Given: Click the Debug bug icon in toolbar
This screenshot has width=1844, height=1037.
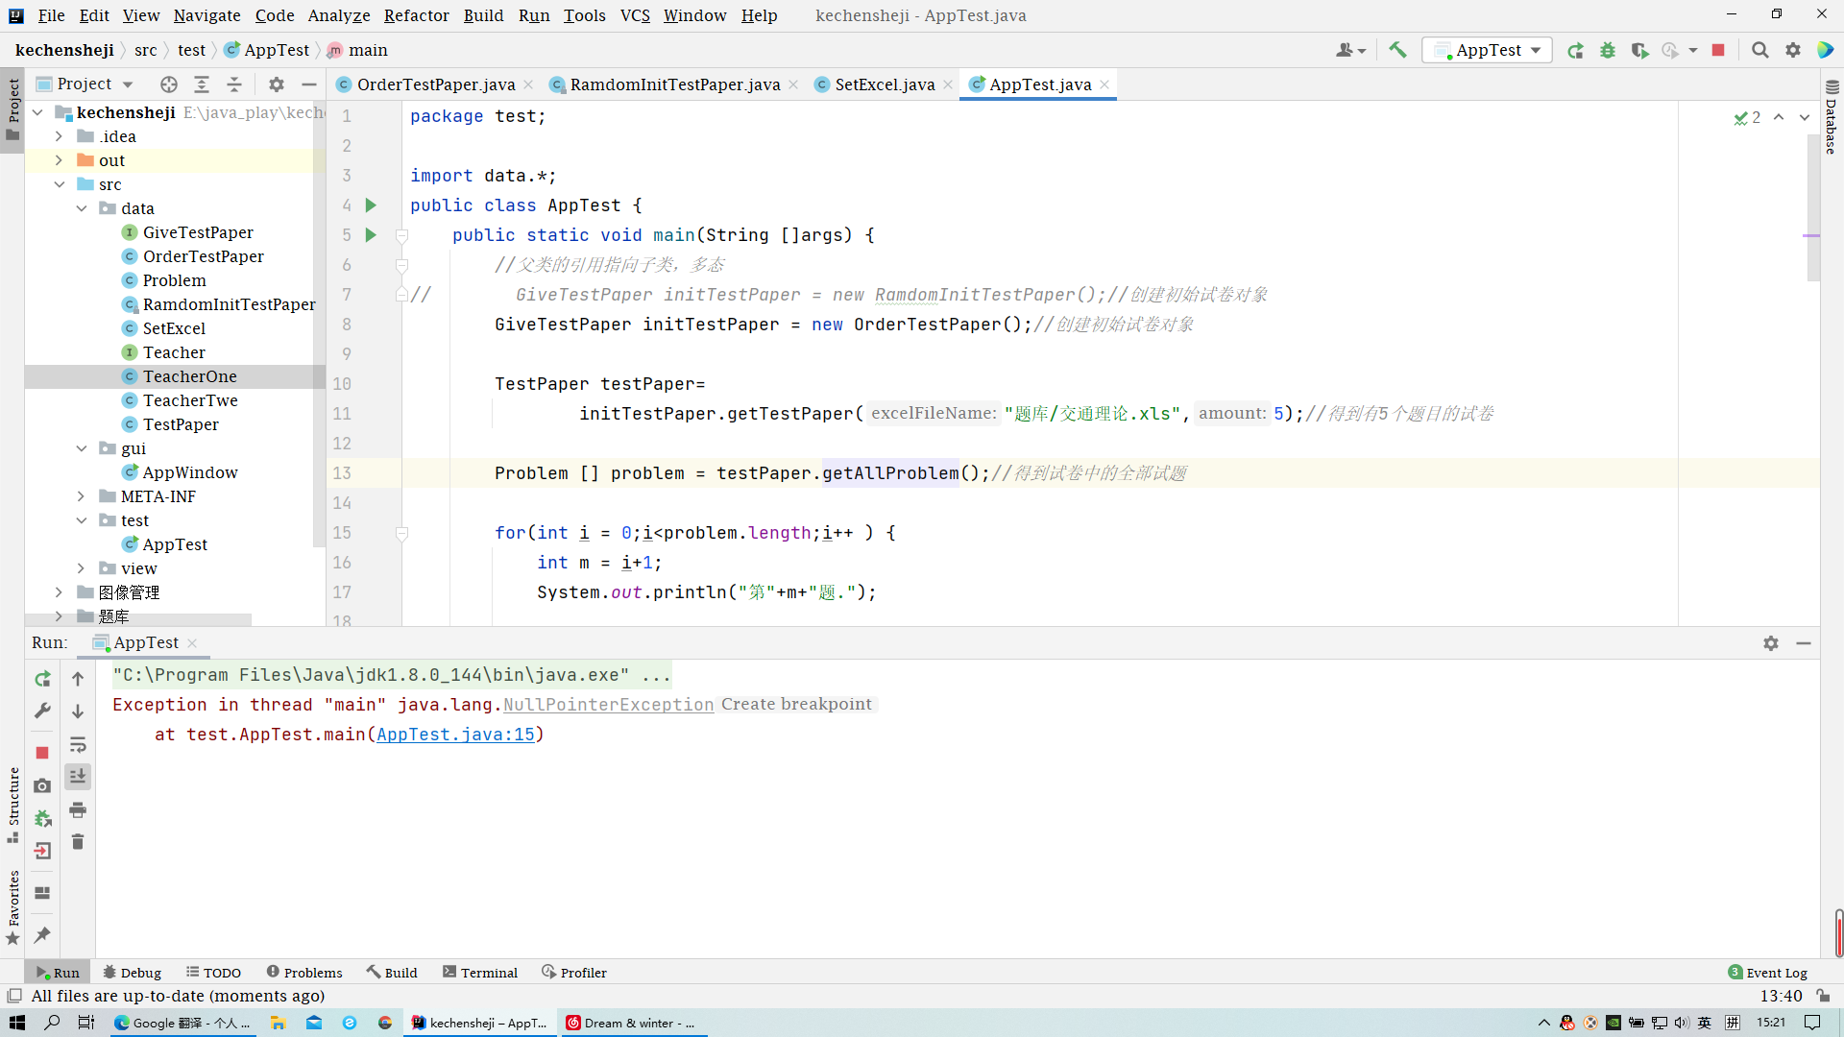Looking at the screenshot, I should tap(1608, 50).
